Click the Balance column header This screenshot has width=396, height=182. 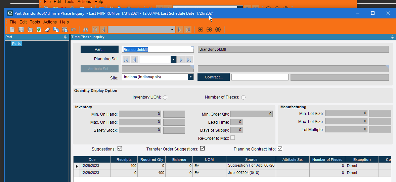179,160
